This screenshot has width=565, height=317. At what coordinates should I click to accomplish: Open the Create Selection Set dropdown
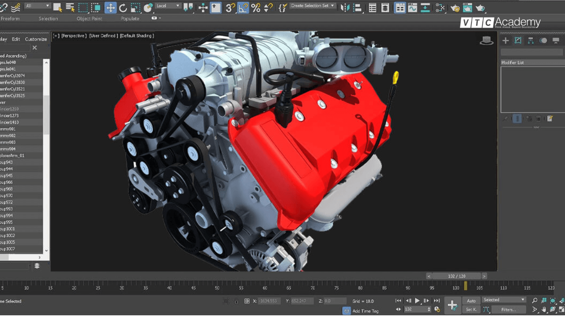(x=332, y=6)
